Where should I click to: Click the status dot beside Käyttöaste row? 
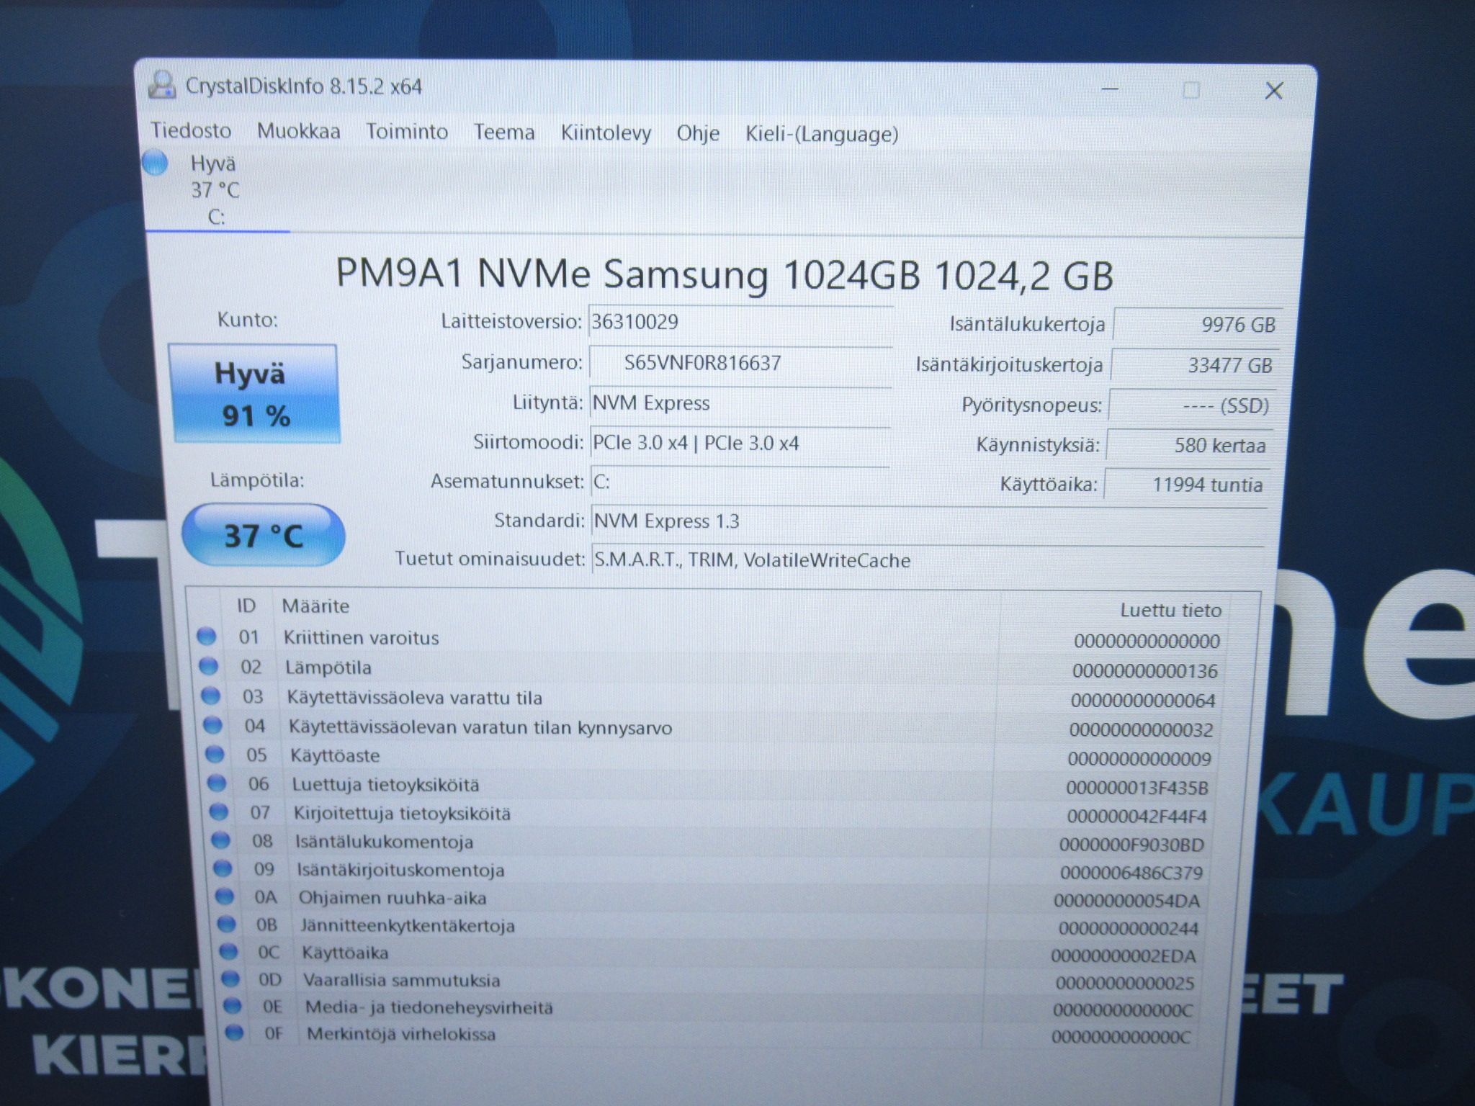(215, 754)
